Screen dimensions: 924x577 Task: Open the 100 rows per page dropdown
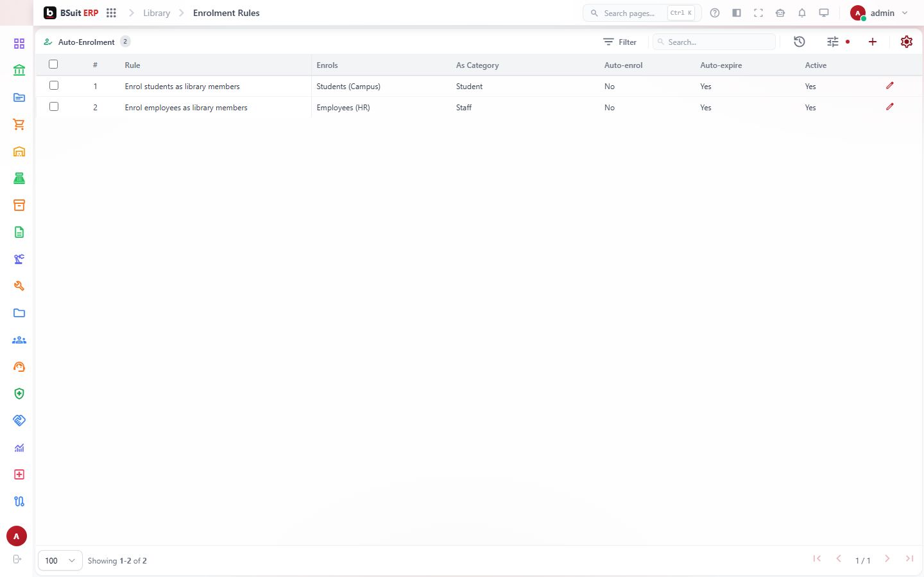pos(60,560)
